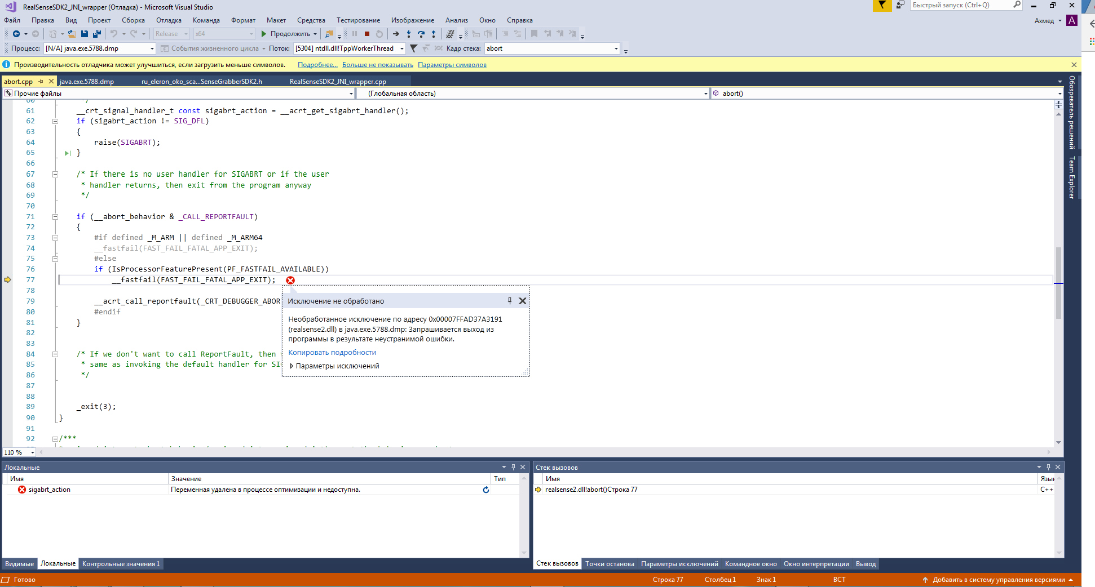Toggle auto-hide on the Стек вызовов panel
Viewport: 1095px width, 587px height.
click(x=1048, y=467)
